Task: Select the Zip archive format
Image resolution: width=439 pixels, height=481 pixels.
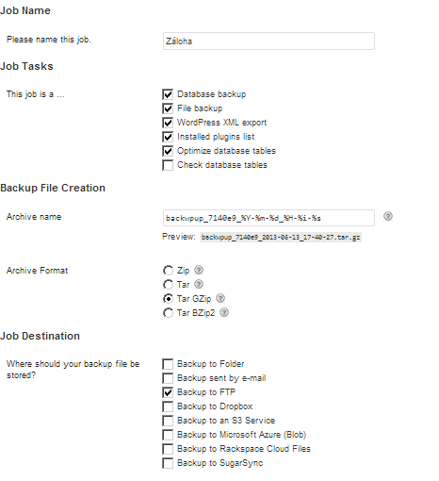Action: click(x=168, y=271)
